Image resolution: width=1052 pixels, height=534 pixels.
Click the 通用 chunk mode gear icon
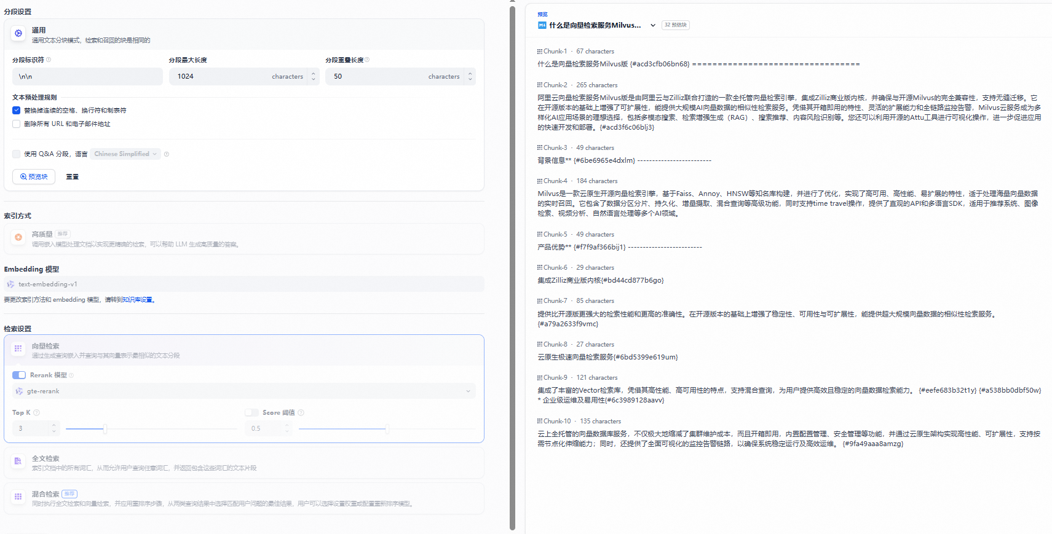click(x=18, y=33)
